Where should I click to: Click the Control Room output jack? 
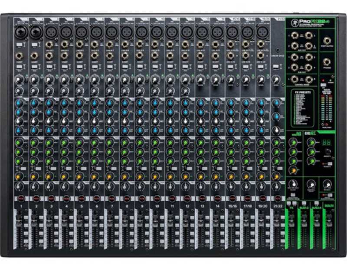tap(294, 79)
